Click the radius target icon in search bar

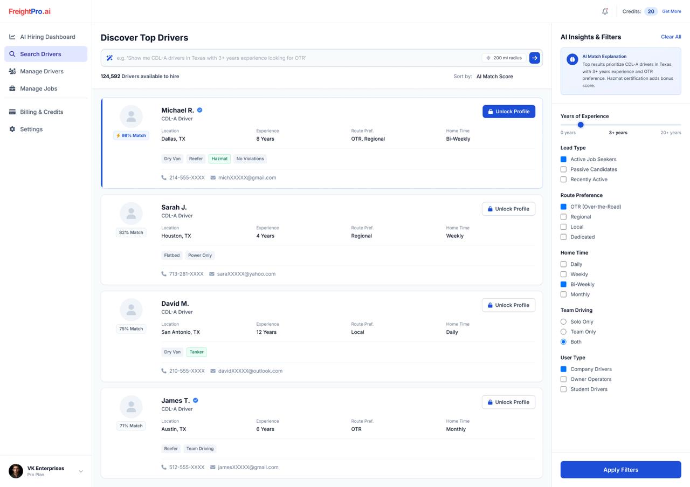point(488,58)
